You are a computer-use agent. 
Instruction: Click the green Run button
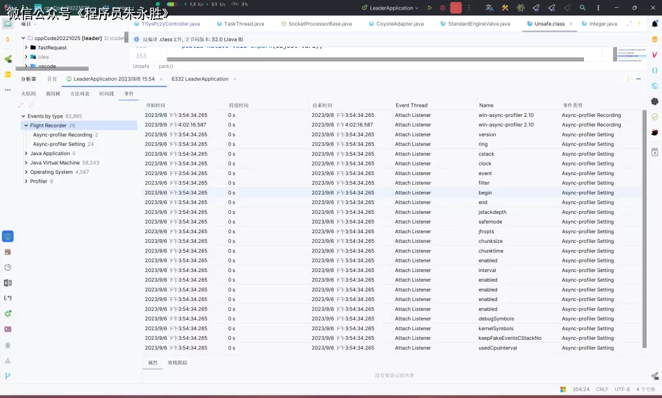[429, 8]
